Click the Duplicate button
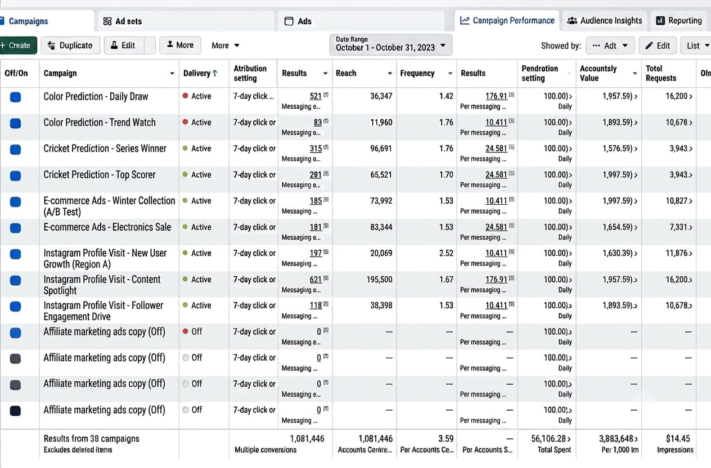The image size is (711, 468). pyautogui.click(x=70, y=46)
